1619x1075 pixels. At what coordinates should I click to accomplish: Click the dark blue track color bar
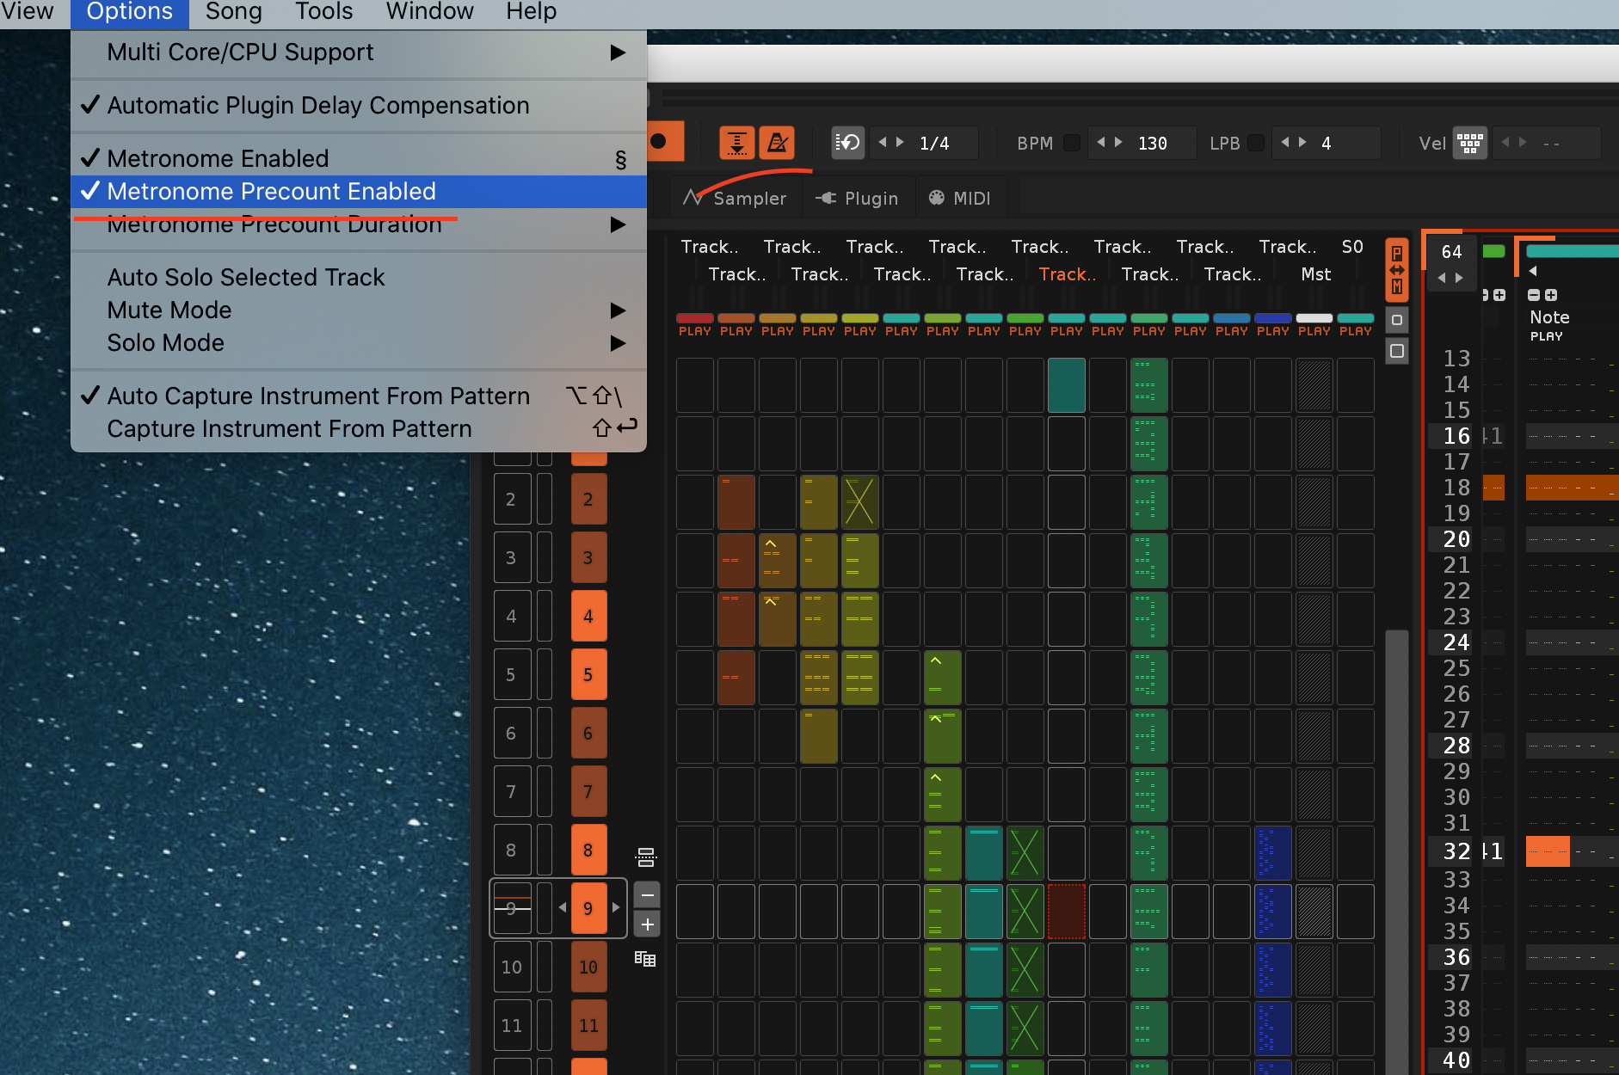tap(1273, 318)
